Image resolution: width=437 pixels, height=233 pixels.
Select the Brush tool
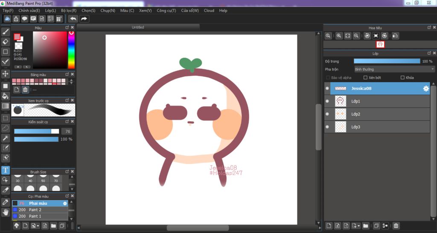point(5,32)
